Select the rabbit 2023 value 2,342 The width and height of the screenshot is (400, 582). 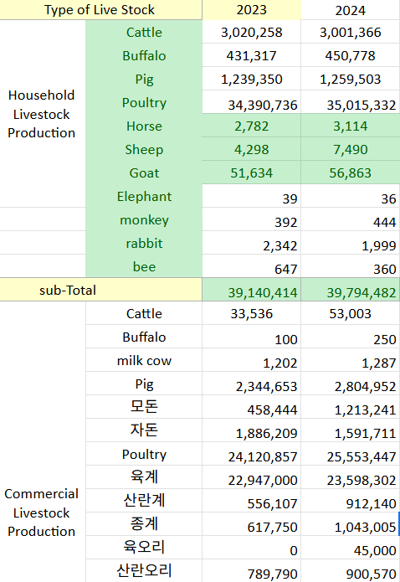252,243
